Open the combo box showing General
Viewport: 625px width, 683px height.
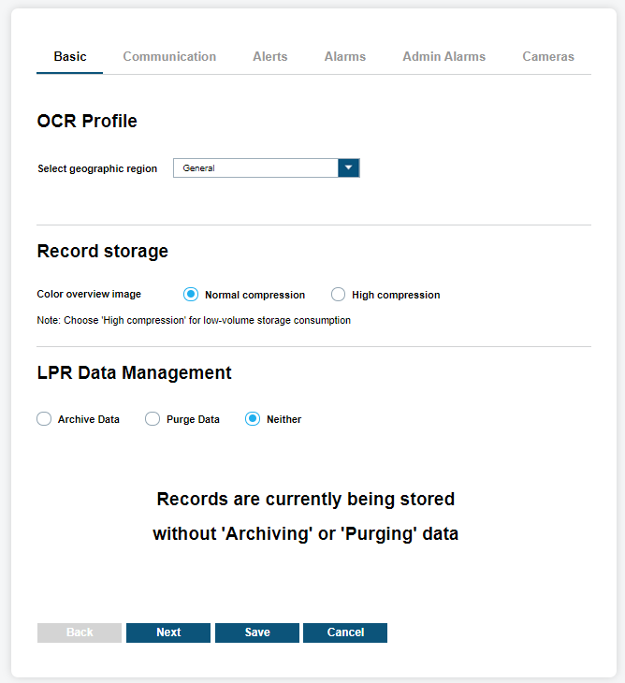[255, 168]
